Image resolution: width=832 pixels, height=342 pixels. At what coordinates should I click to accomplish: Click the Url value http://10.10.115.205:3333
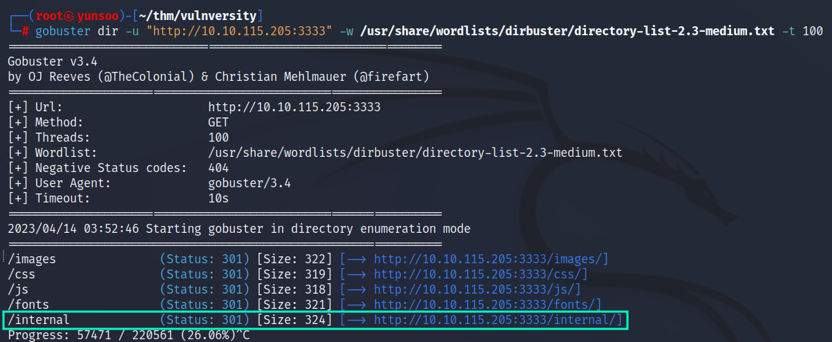click(x=294, y=108)
